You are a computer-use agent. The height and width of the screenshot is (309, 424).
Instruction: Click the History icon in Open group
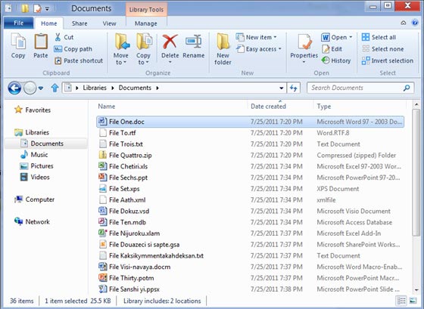(336, 60)
